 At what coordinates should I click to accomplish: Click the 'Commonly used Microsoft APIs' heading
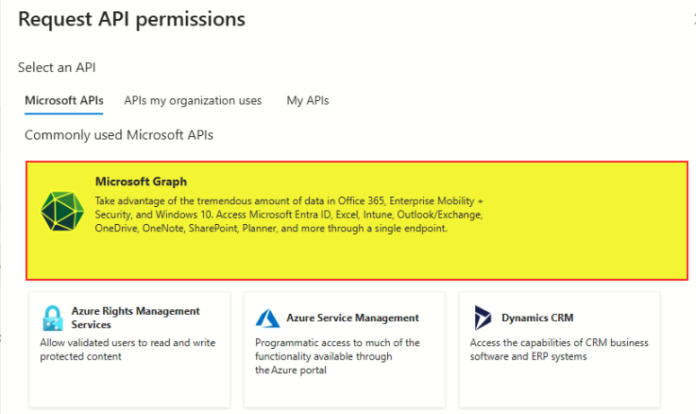(x=119, y=135)
